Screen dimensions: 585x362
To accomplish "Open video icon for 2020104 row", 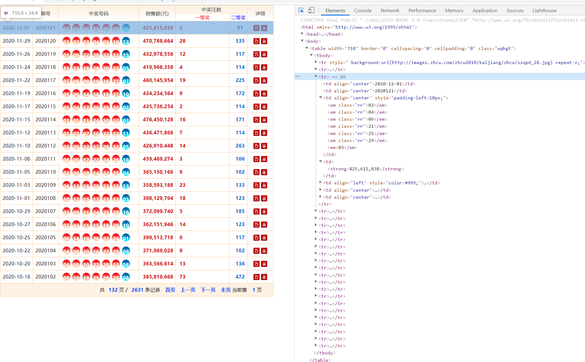I will click(x=264, y=251).
